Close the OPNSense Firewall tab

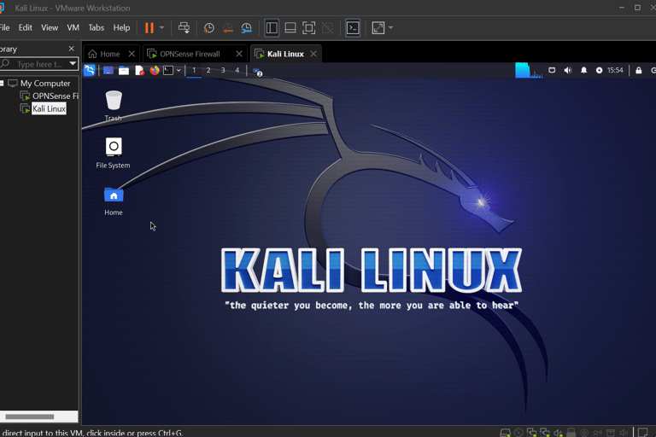tap(239, 54)
